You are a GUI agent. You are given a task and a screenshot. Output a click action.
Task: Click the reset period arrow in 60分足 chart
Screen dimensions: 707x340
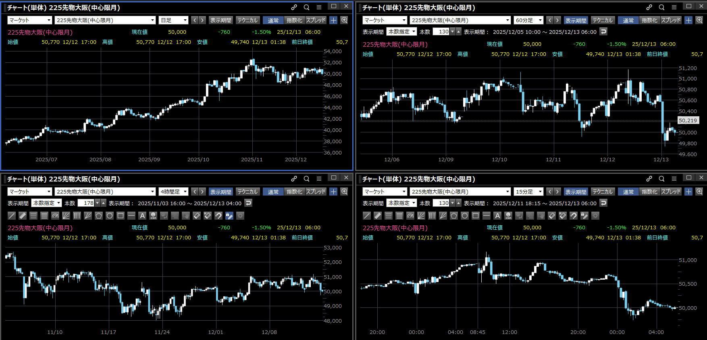coord(603,31)
